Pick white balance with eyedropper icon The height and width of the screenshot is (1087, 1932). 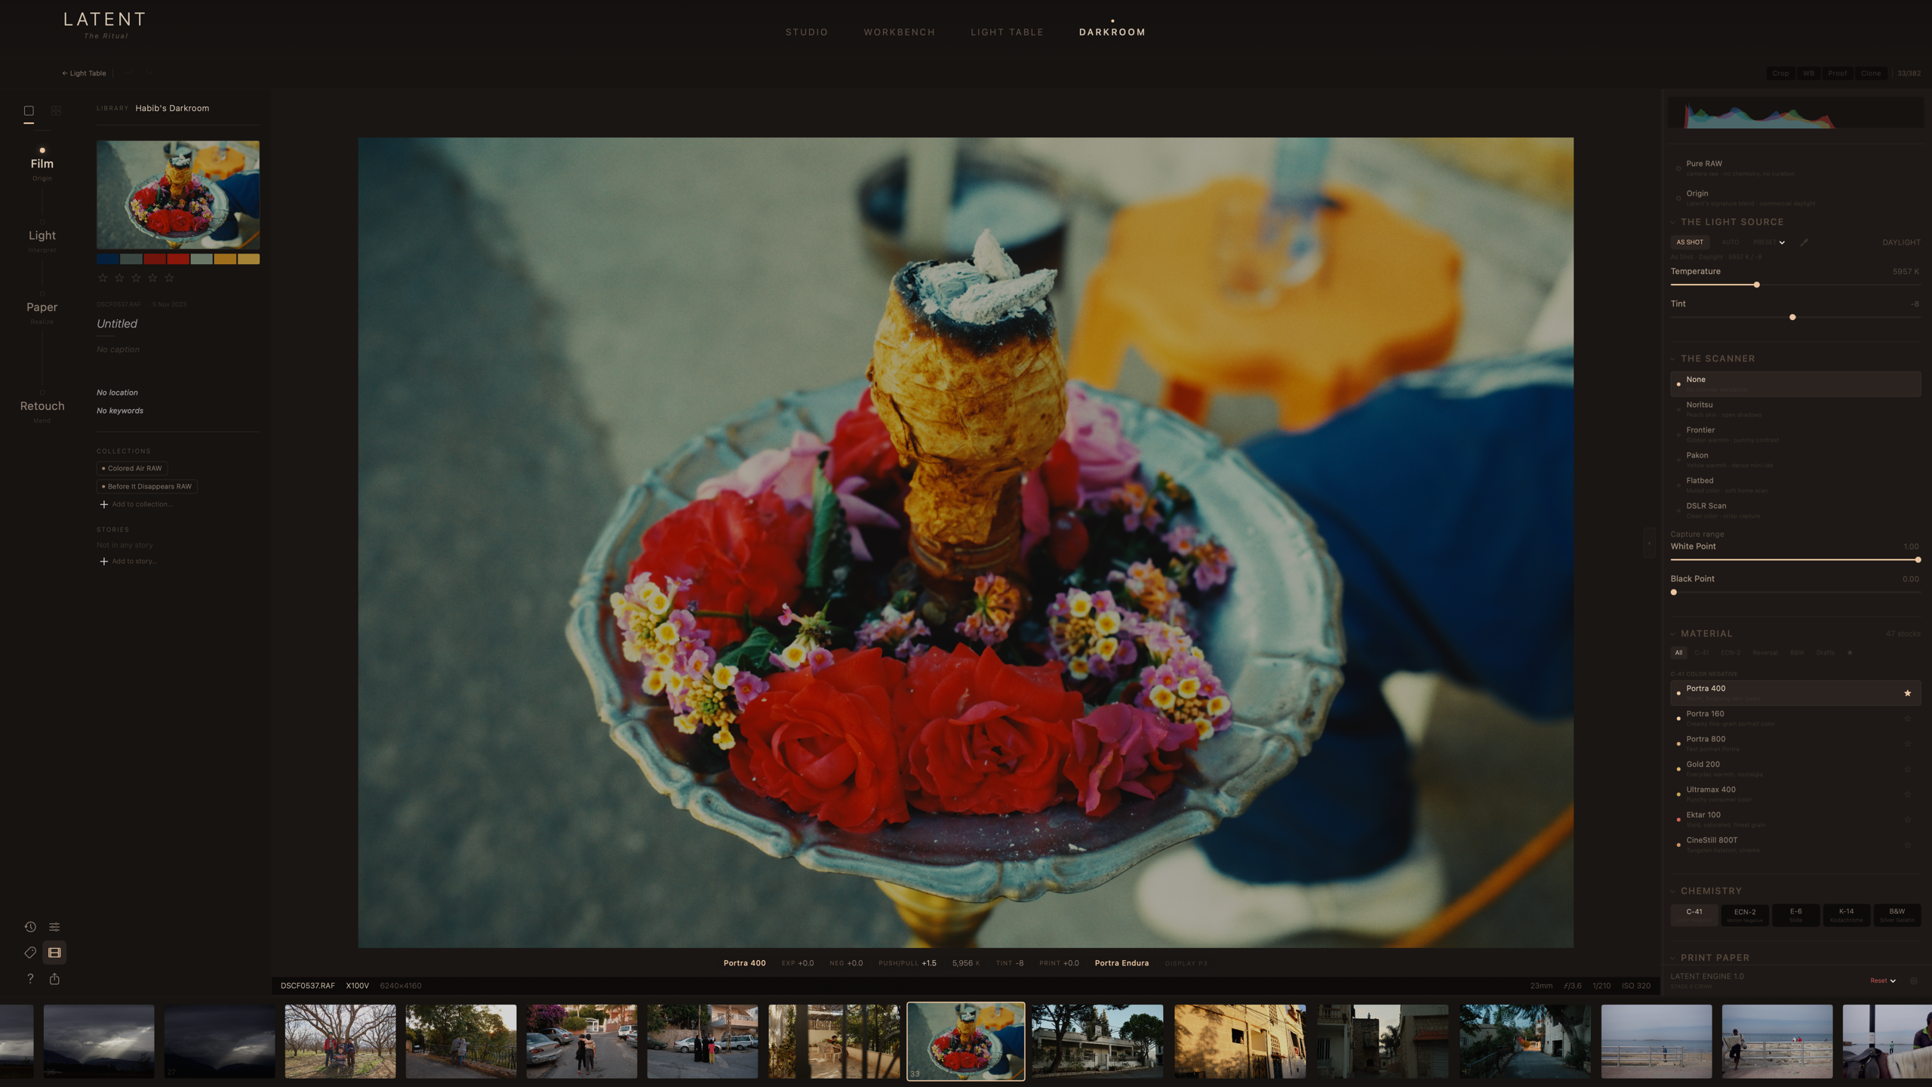pos(1804,242)
